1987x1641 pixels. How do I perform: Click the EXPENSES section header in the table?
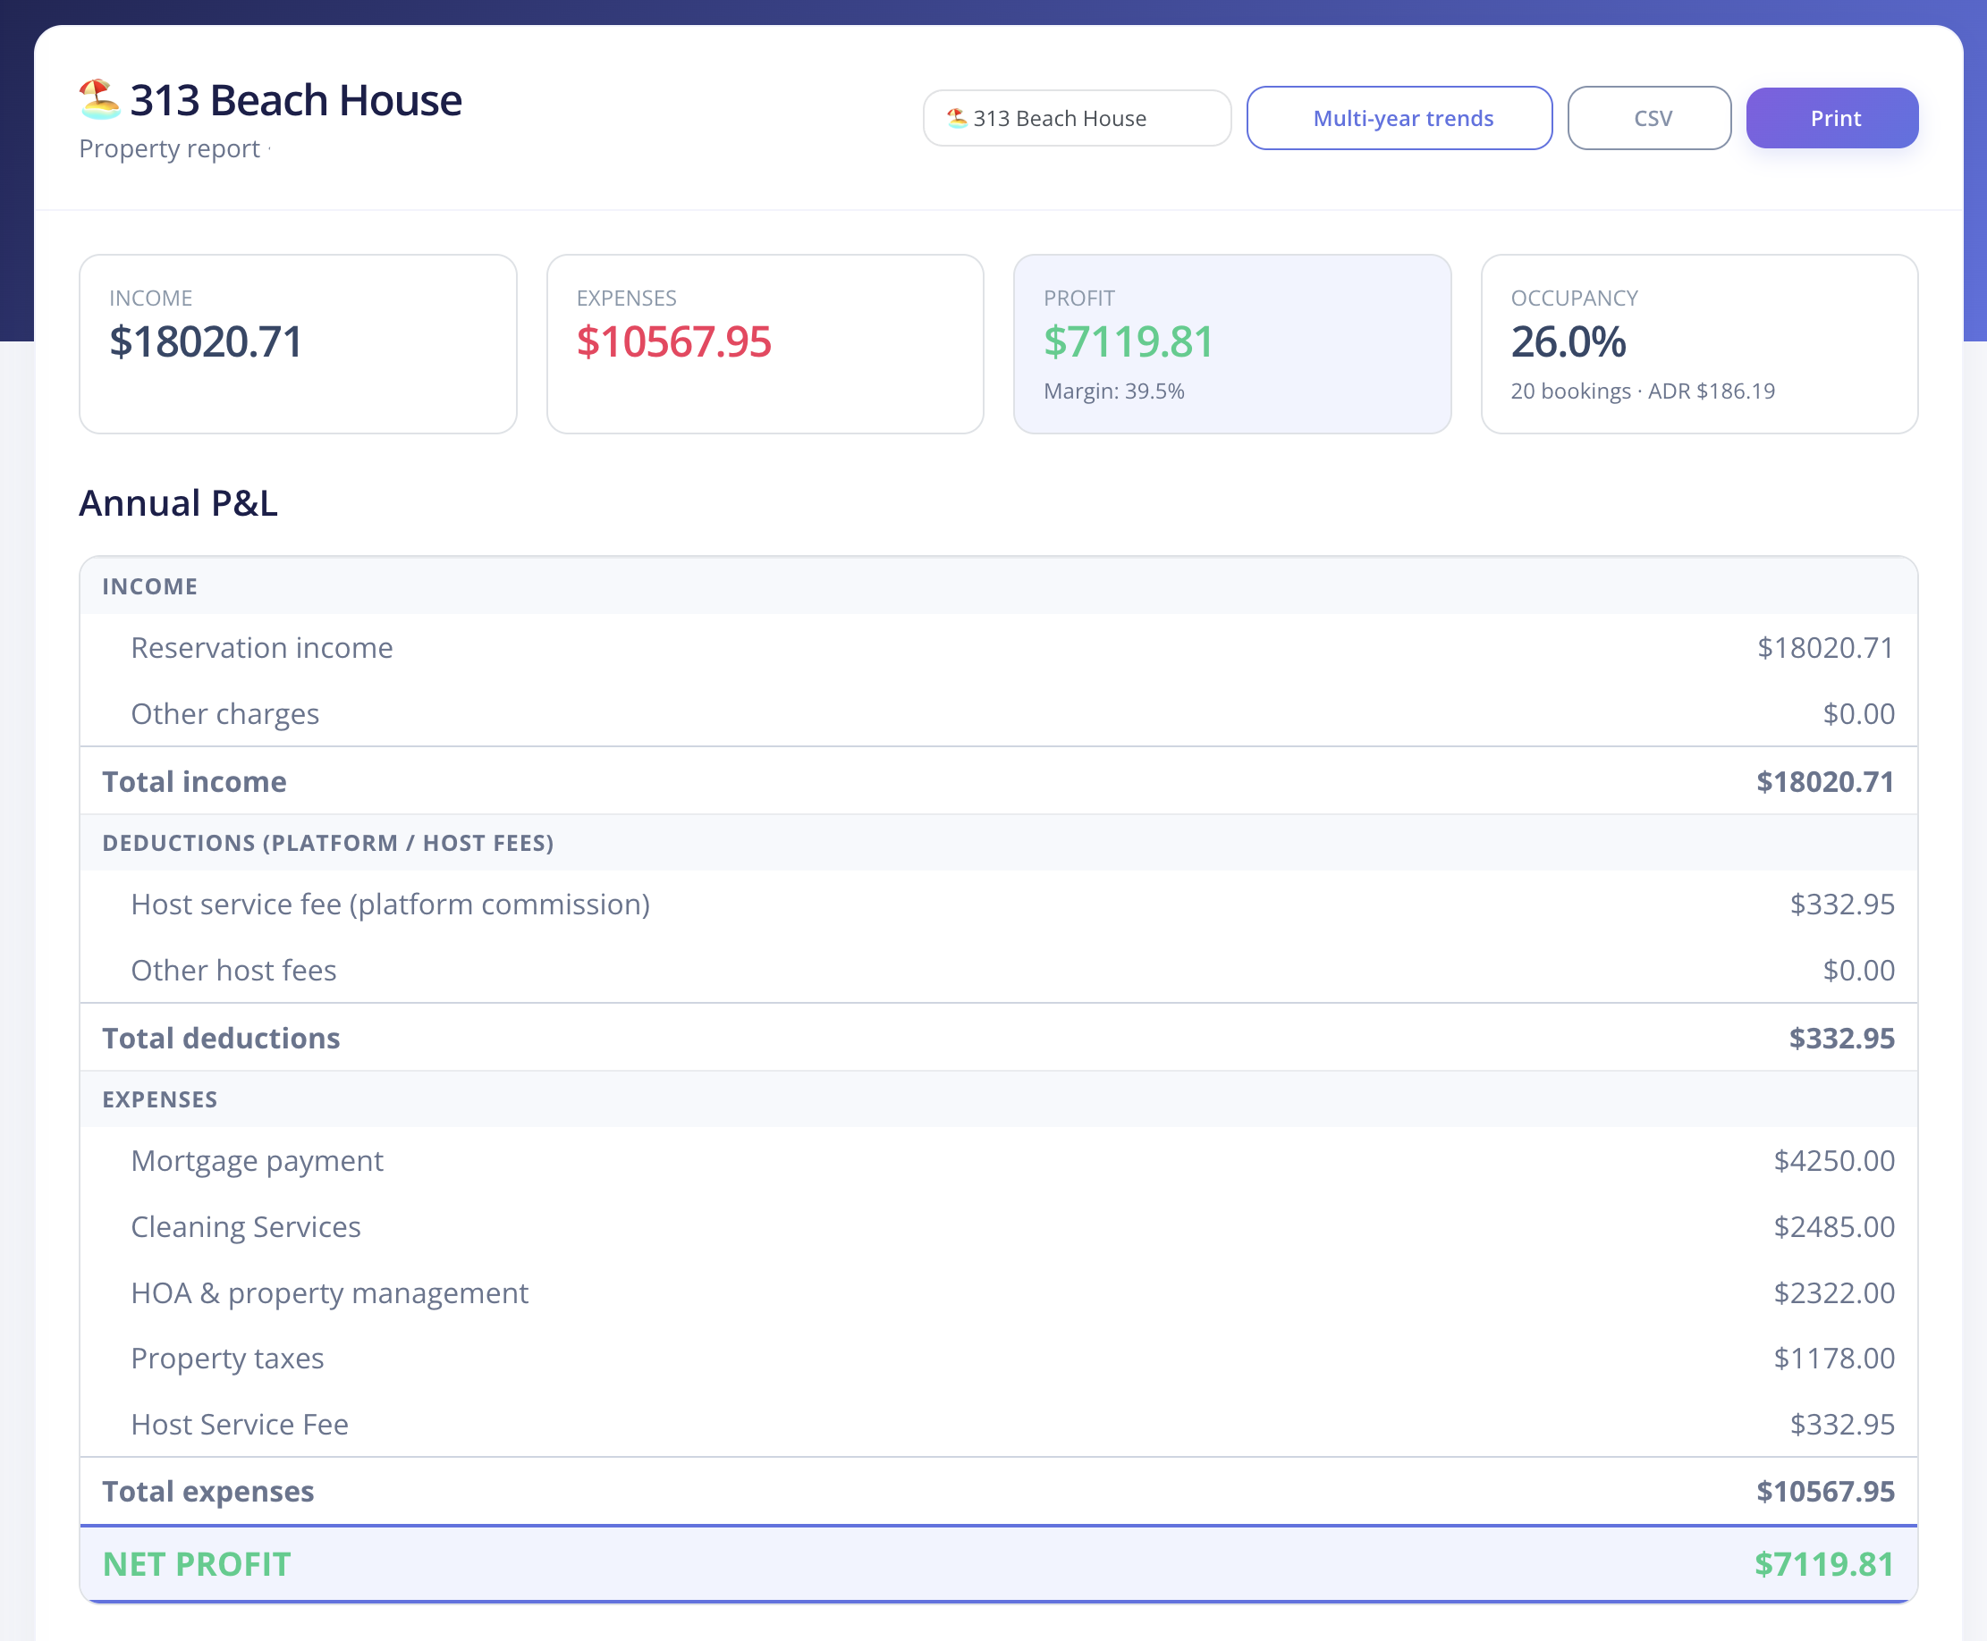pos(999,1098)
